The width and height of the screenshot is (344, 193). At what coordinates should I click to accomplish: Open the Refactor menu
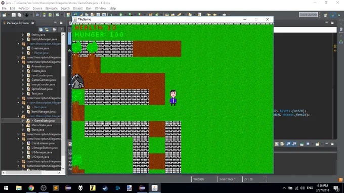coord(24,8)
